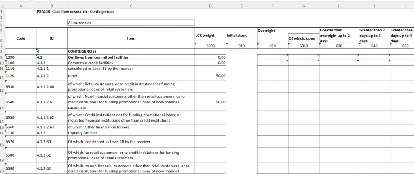Select the 'Initial stock' header cell

click(x=241, y=36)
